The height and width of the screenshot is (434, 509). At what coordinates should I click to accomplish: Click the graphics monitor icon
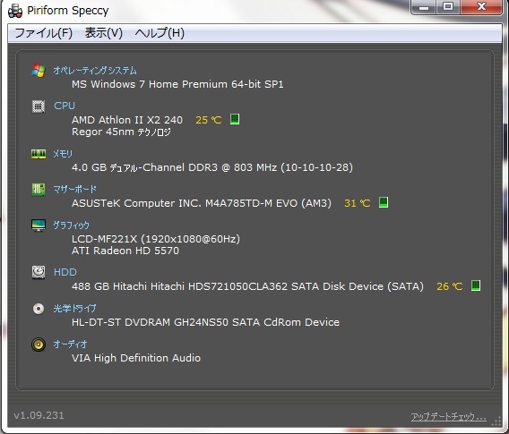pos(39,226)
